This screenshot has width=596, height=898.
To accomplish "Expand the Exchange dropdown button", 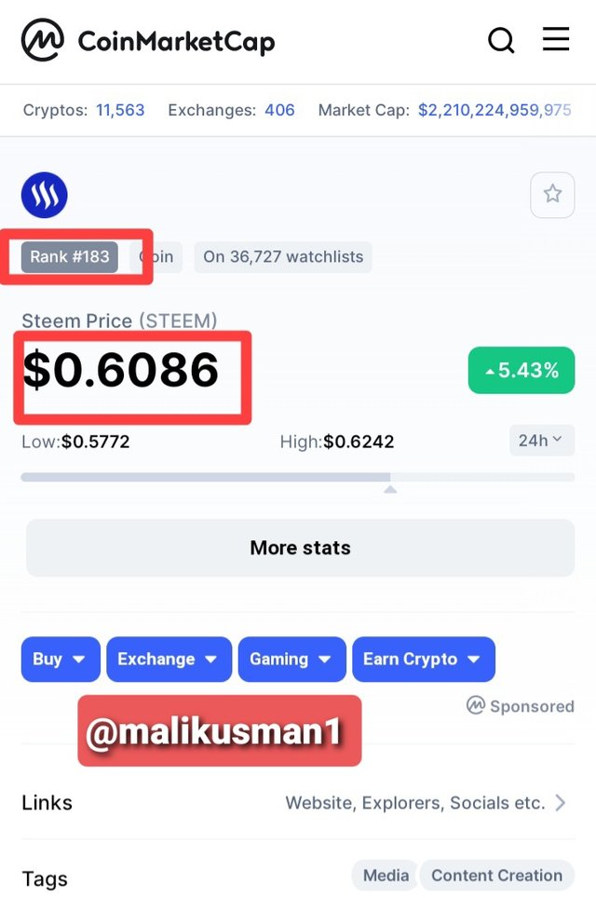I will click(169, 660).
